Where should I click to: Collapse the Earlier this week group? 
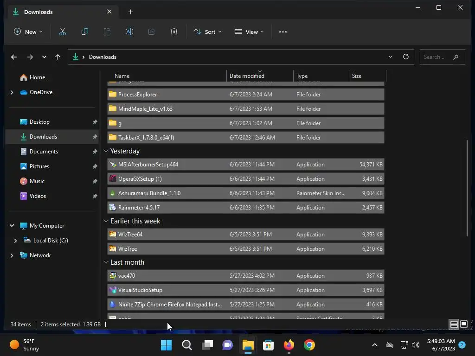106,221
